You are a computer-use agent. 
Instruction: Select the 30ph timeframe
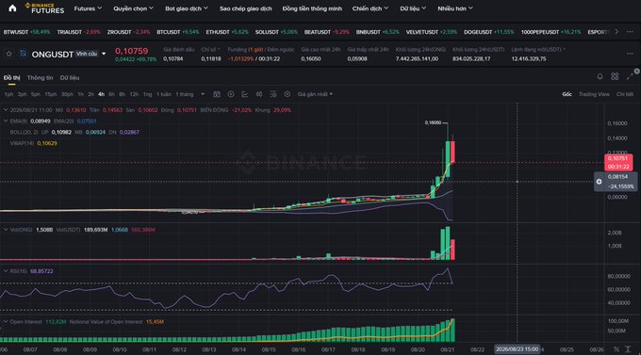coord(67,94)
